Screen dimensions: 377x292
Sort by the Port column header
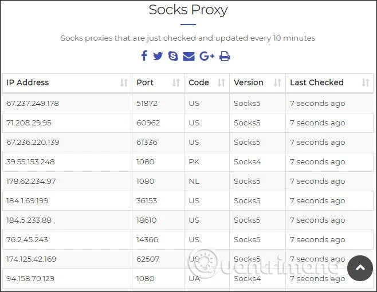tap(158, 82)
